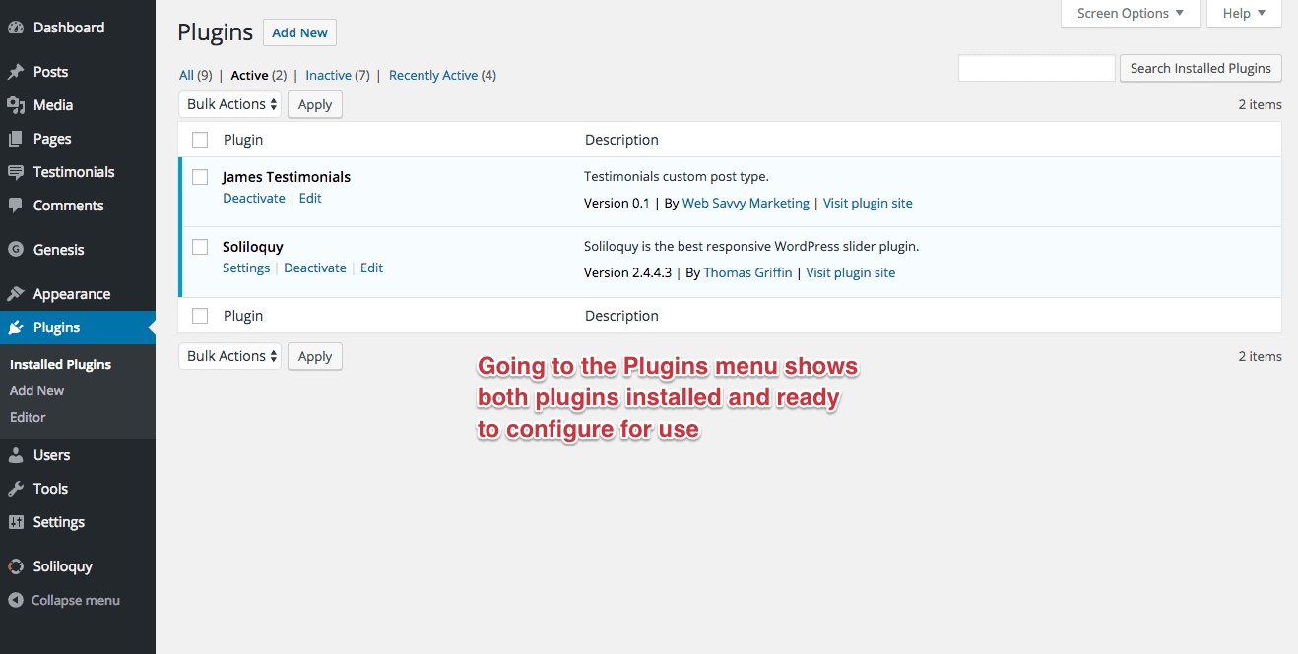Open the bottom Bulk Actions dropdown
The height and width of the screenshot is (654, 1298).
[x=230, y=356]
